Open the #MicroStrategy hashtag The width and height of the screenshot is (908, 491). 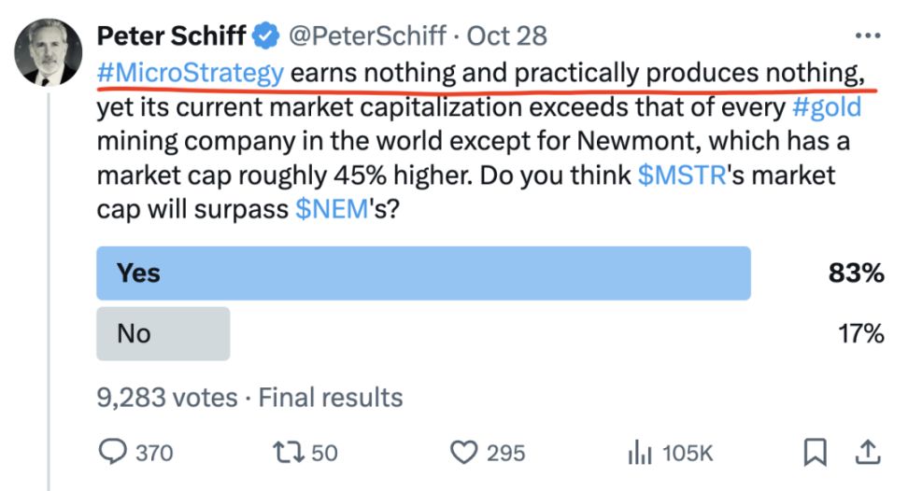pos(191,73)
